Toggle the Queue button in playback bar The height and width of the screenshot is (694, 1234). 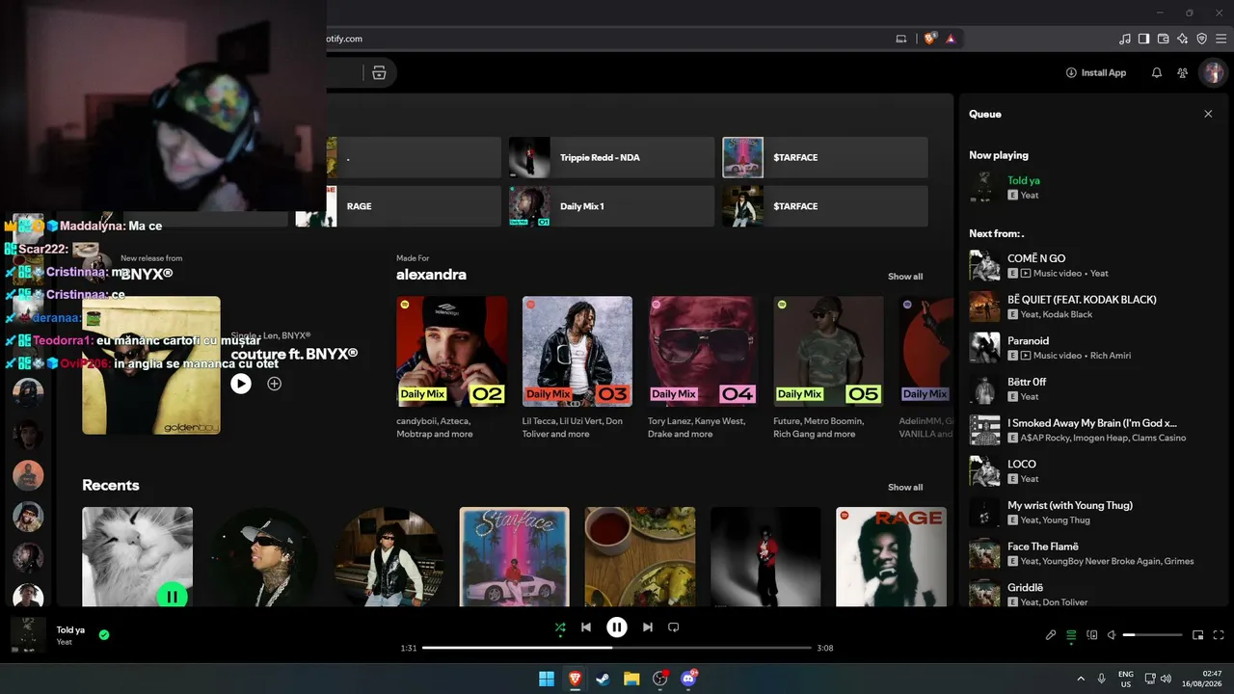click(x=1071, y=635)
